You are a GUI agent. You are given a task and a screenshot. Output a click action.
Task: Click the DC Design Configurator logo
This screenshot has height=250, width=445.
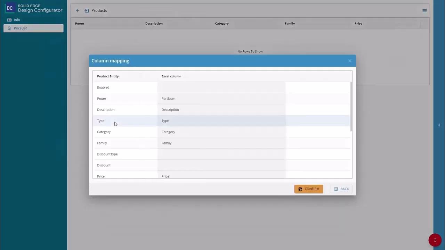[x=33, y=8]
